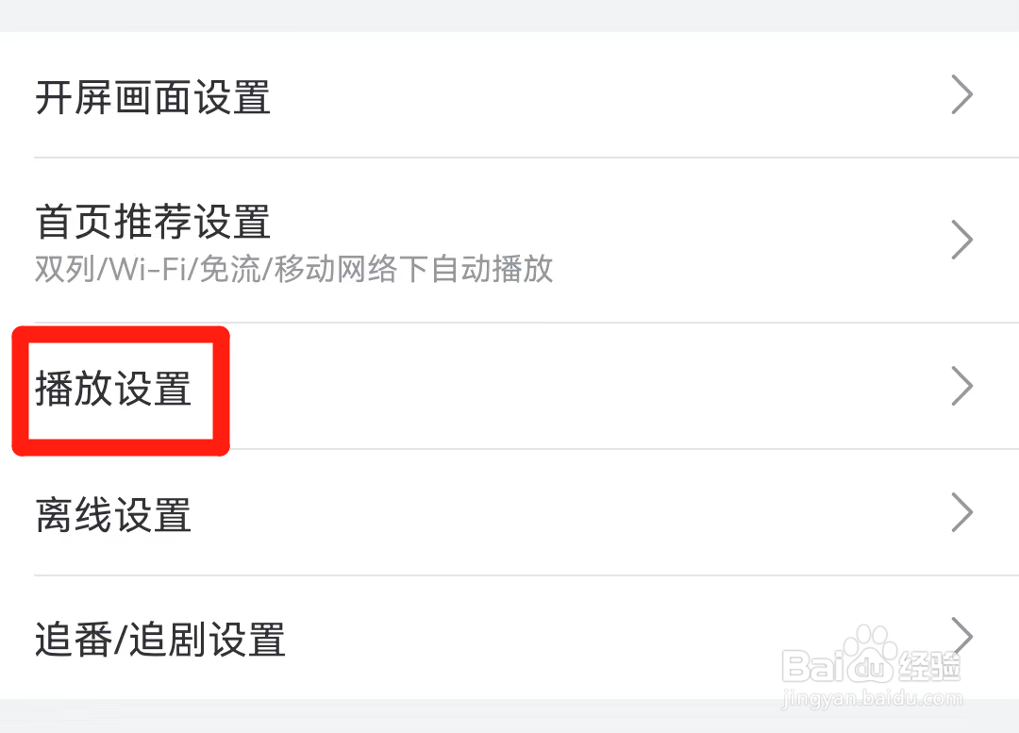The image size is (1019, 733).
Task: Open the 离线设置 entry
Action: pyautogui.click(x=114, y=515)
